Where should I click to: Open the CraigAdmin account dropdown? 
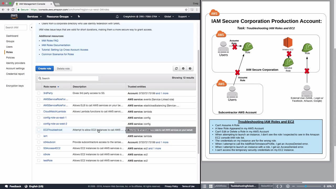[x=142, y=17]
